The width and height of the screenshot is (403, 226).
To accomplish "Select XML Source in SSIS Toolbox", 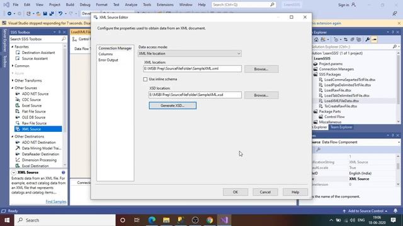I will point(38,129).
